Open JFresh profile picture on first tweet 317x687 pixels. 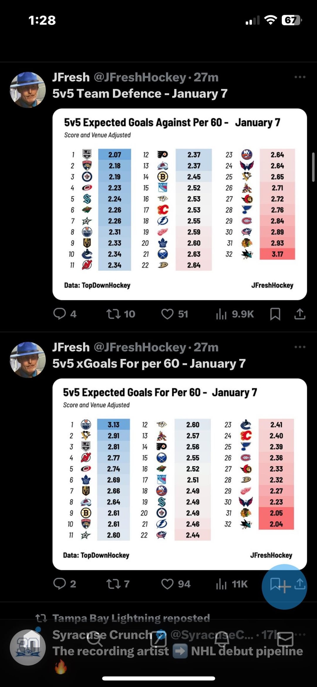pyautogui.click(x=28, y=90)
